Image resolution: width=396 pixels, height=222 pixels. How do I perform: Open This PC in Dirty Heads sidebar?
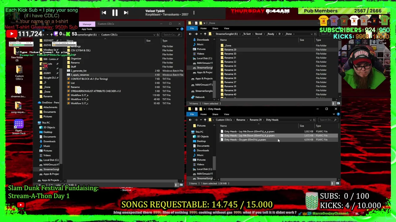point(199,132)
